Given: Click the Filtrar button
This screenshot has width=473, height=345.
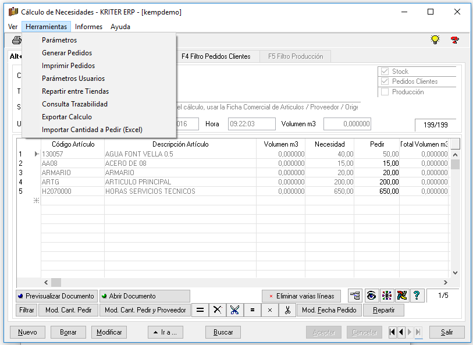Looking at the screenshot, I should (x=27, y=310).
